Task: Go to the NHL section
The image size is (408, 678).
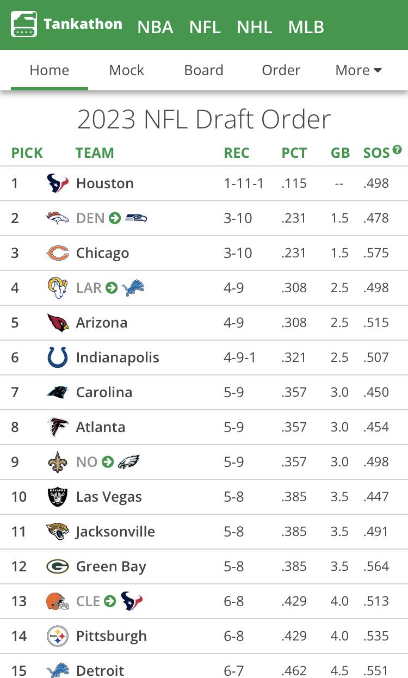Action: (255, 27)
